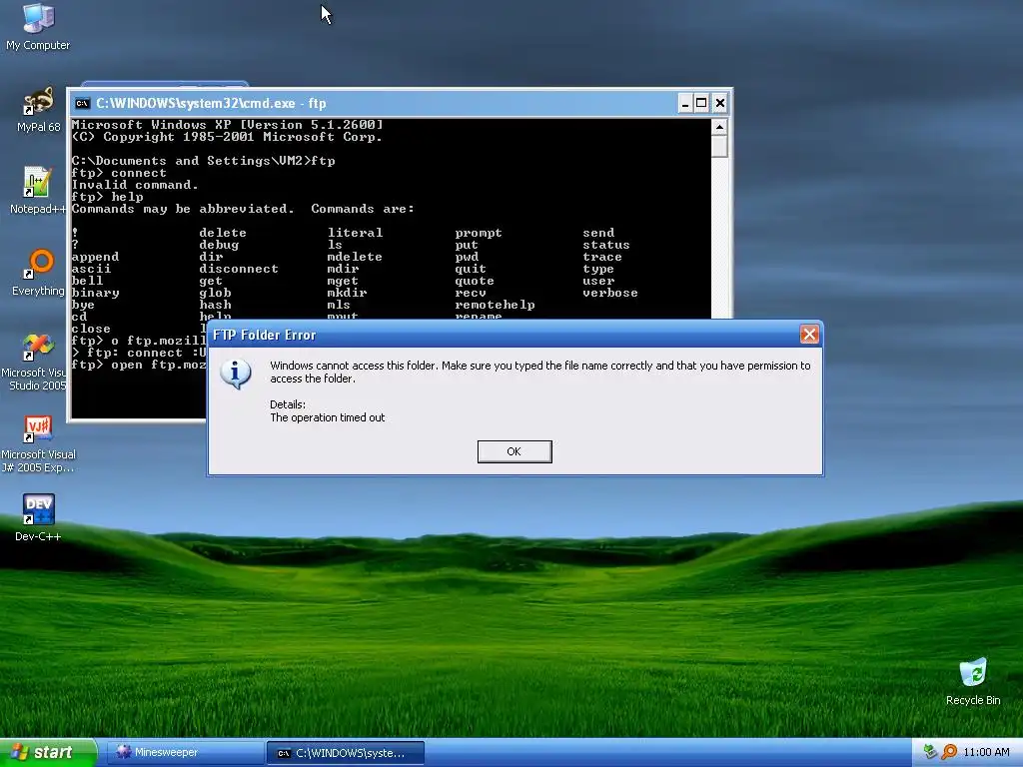Image resolution: width=1023 pixels, height=767 pixels.
Task: Click the network tray icon
Action: click(x=930, y=752)
